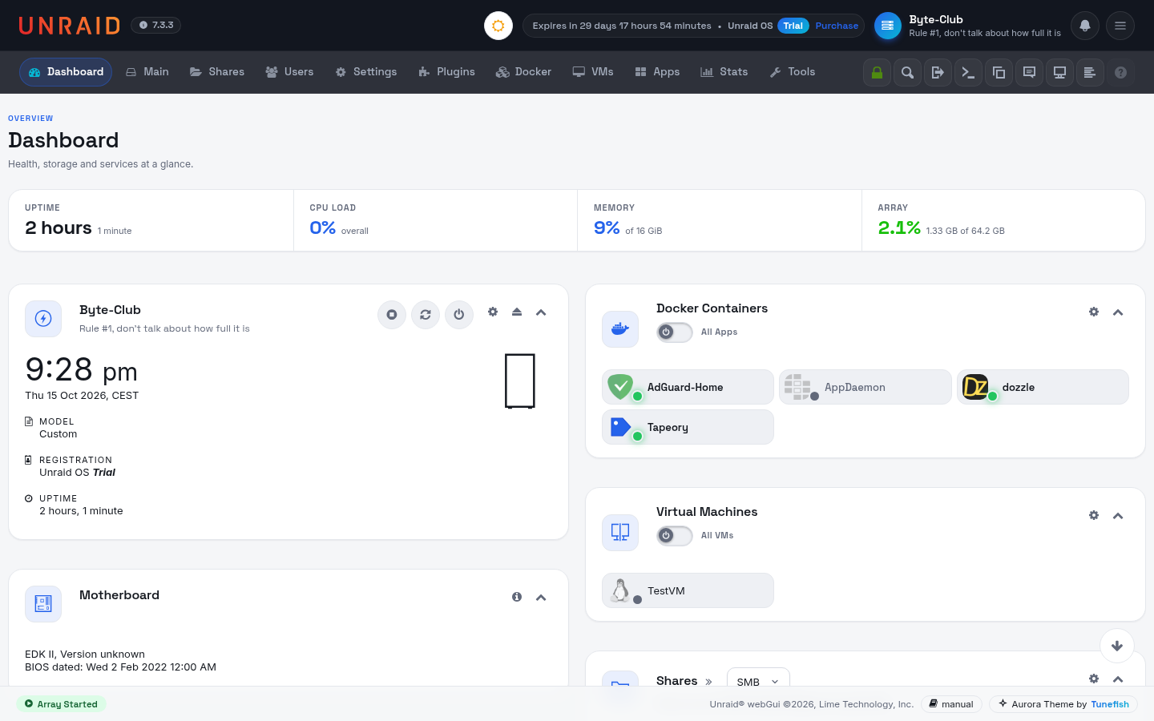1154x721 pixels.
Task: Toggle the sun theme switch icon
Action: tap(498, 26)
